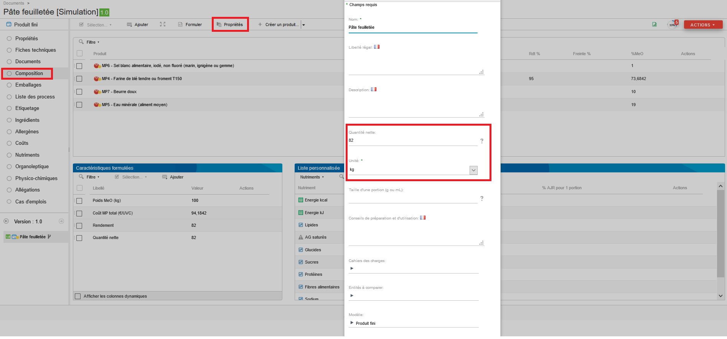Viewport: 727px width, 339px height.
Task: Open the Composition section in sidebar
Action: (29, 73)
